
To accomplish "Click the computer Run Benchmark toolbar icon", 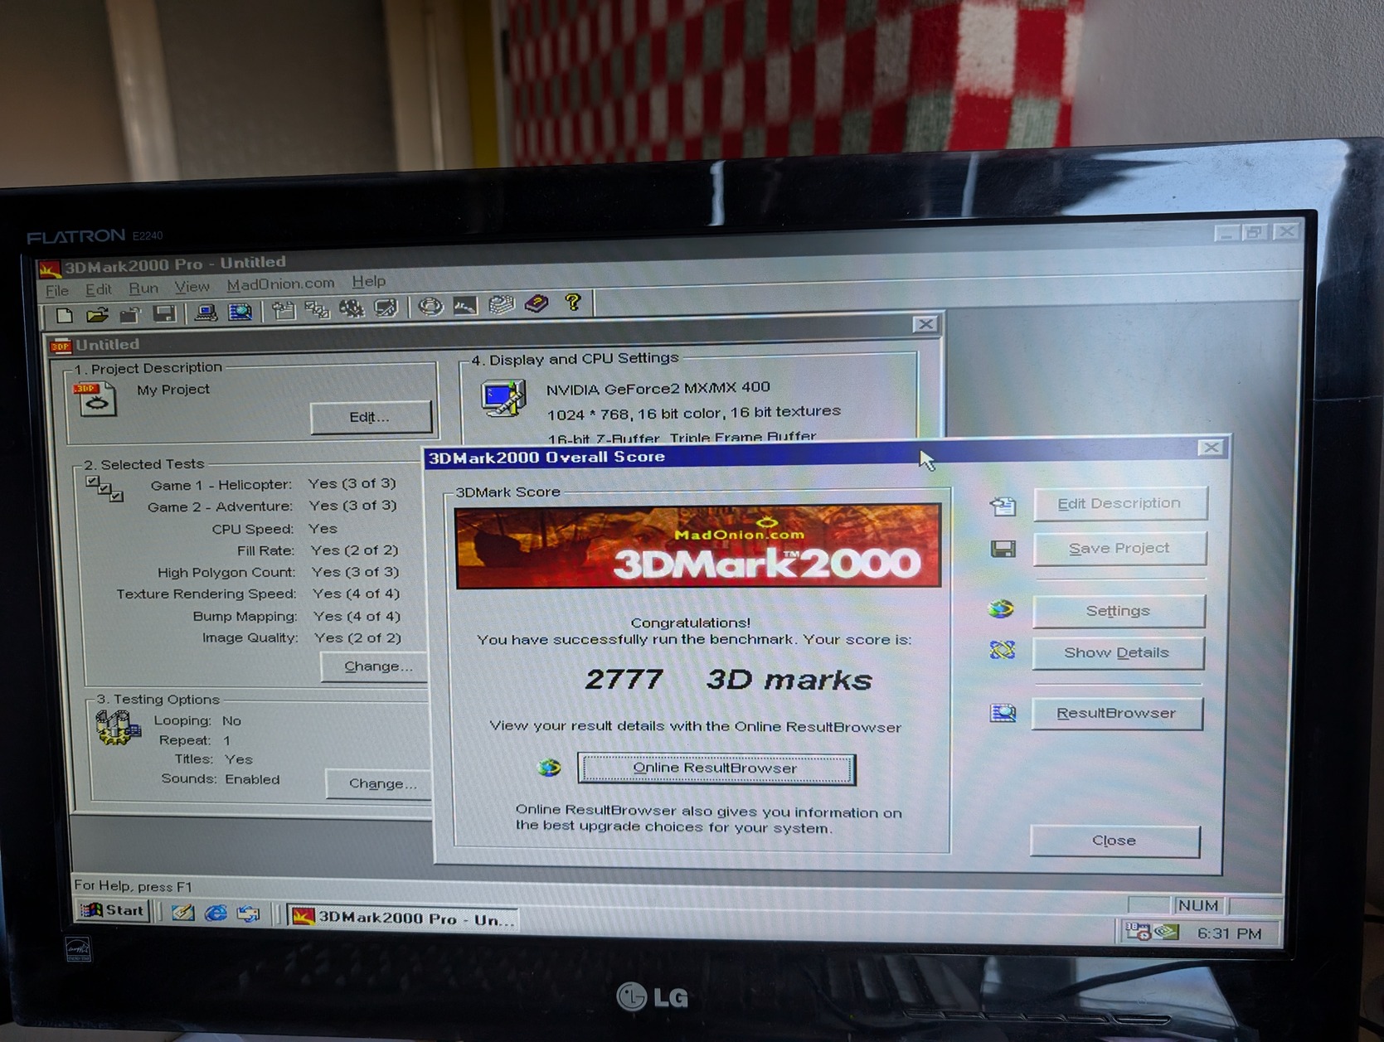I will coord(206,312).
